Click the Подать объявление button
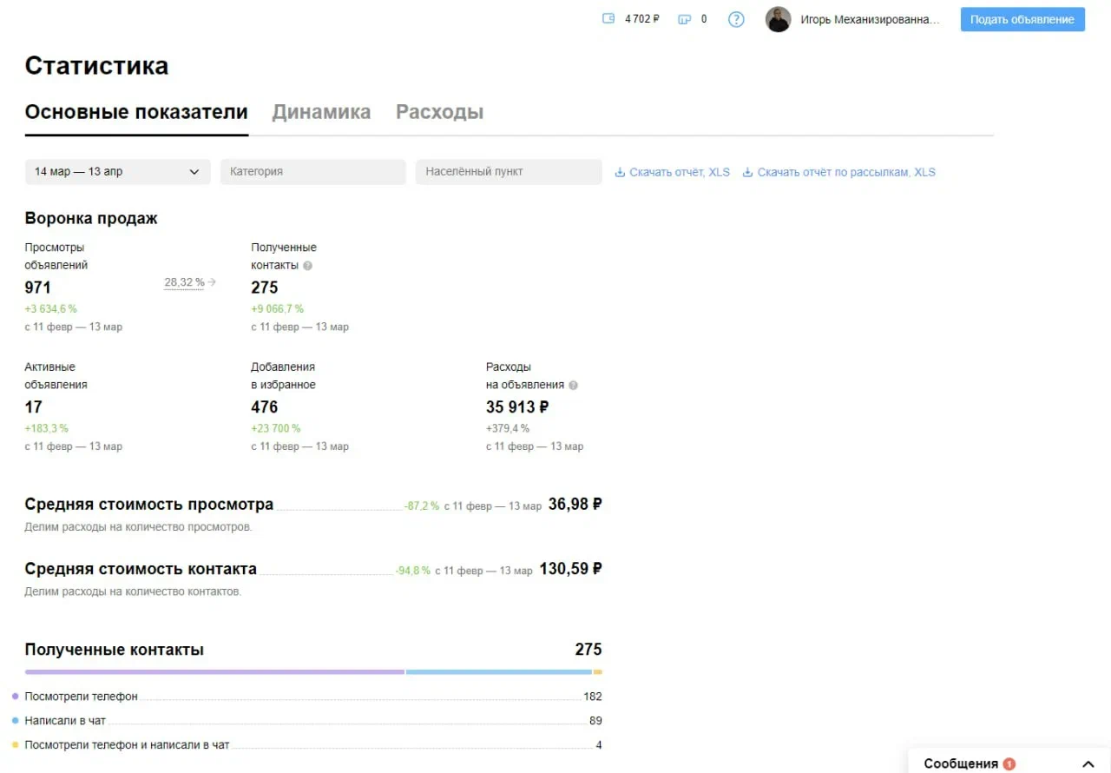The image size is (1111, 773). click(1022, 19)
